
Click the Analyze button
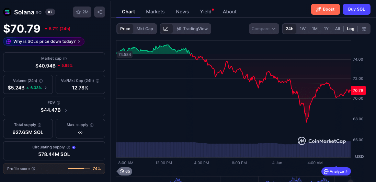point(336,171)
